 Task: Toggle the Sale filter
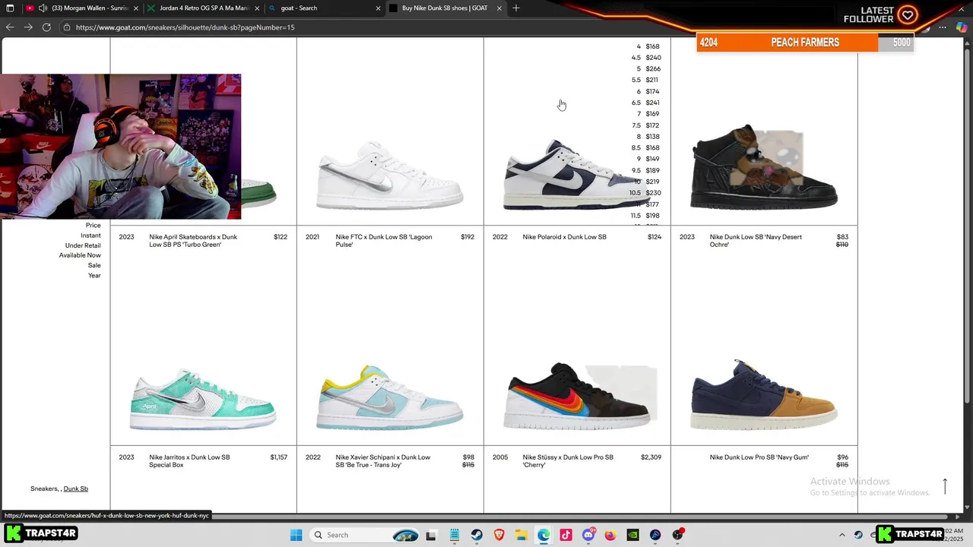click(94, 265)
